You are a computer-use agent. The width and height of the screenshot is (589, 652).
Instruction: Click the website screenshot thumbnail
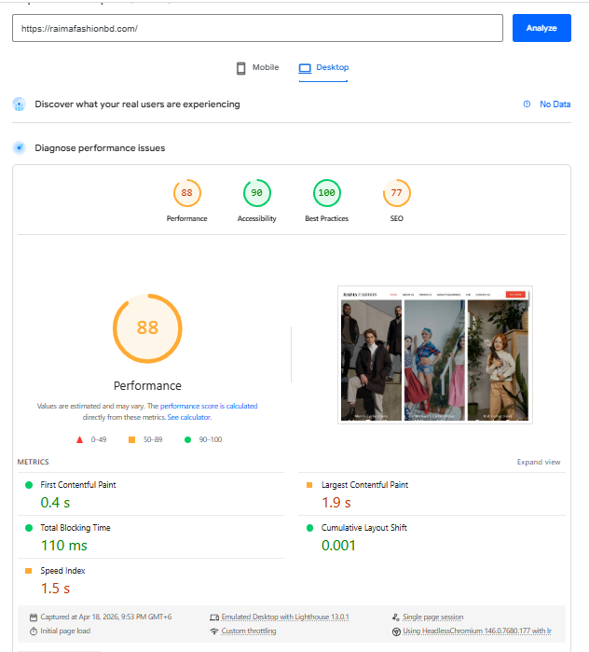click(x=435, y=354)
